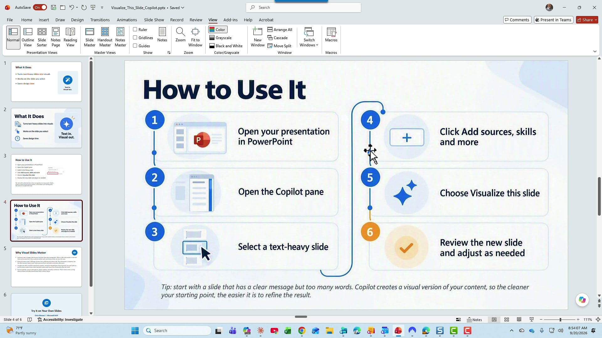The image size is (602, 338).
Task: Enable the Gridlines checkbox
Action: tap(135, 38)
